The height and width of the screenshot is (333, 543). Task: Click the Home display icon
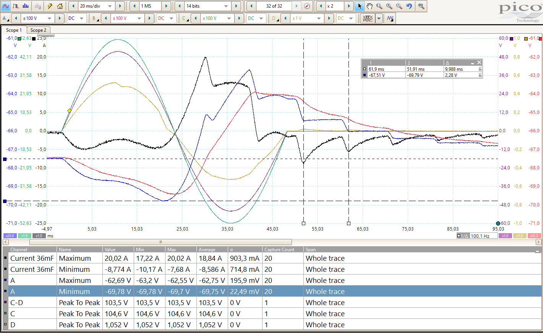[60, 6]
